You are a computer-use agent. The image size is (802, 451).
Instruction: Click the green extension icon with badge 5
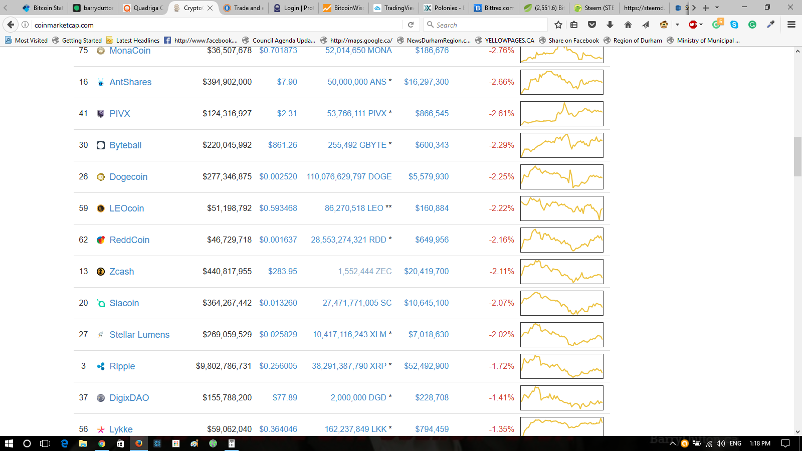pyautogui.click(x=717, y=24)
